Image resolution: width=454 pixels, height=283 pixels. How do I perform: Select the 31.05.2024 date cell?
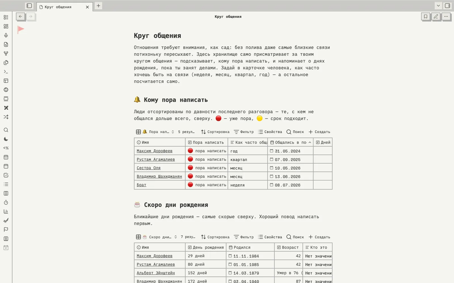pyautogui.click(x=290, y=151)
